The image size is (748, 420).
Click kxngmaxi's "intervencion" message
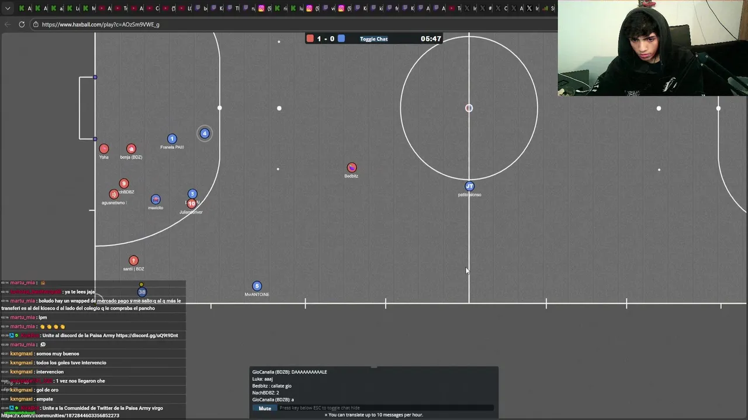(50, 372)
